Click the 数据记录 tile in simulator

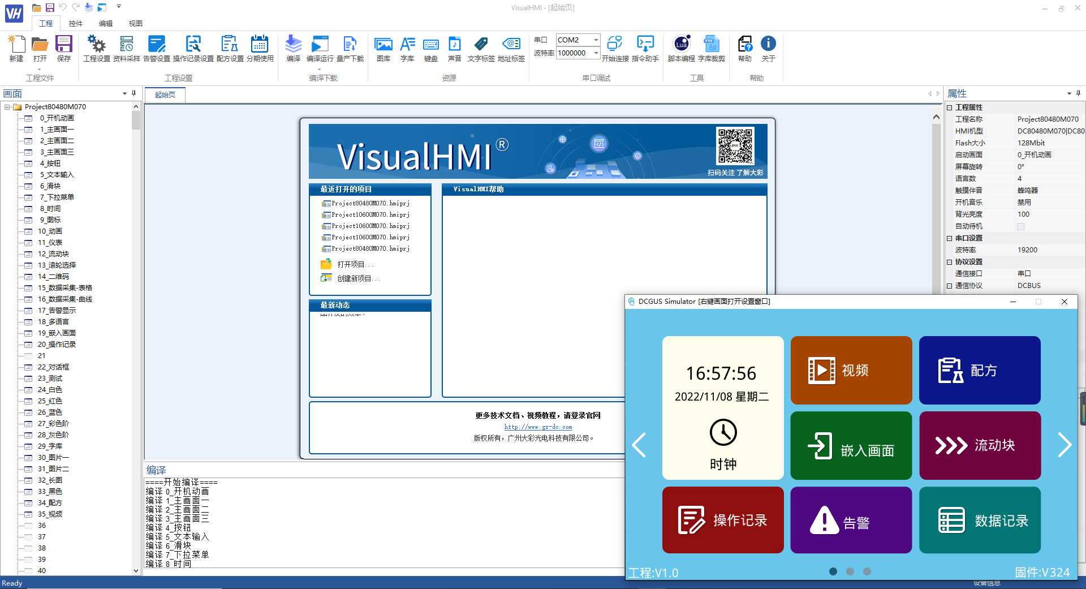click(980, 520)
